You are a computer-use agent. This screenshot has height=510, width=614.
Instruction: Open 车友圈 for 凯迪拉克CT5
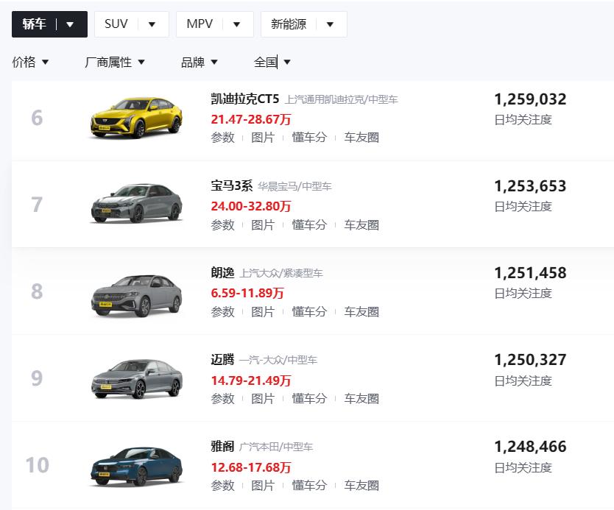361,138
